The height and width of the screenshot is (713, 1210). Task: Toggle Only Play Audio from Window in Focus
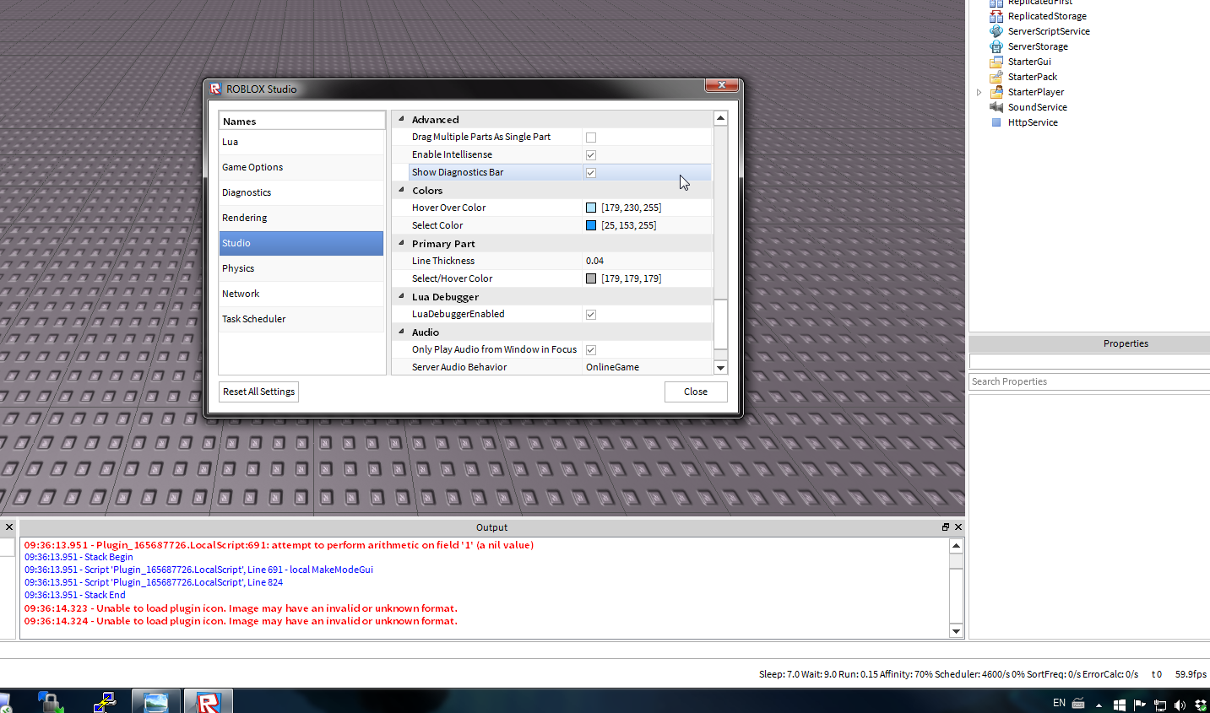590,349
